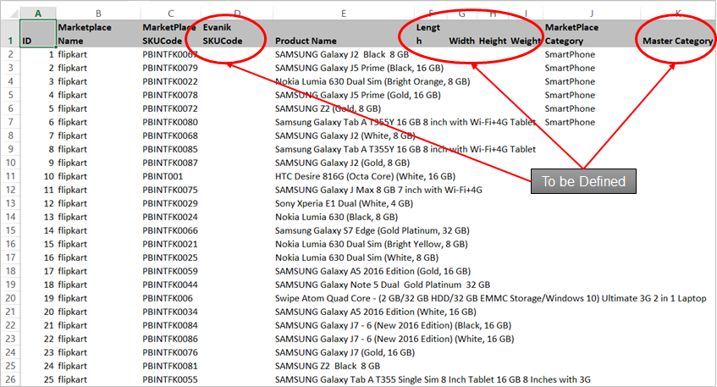Viewport: 717px width, 387px height.
Task: Select Samsung Galaxy S7 Edge product cell
Action: click(x=372, y=230)
